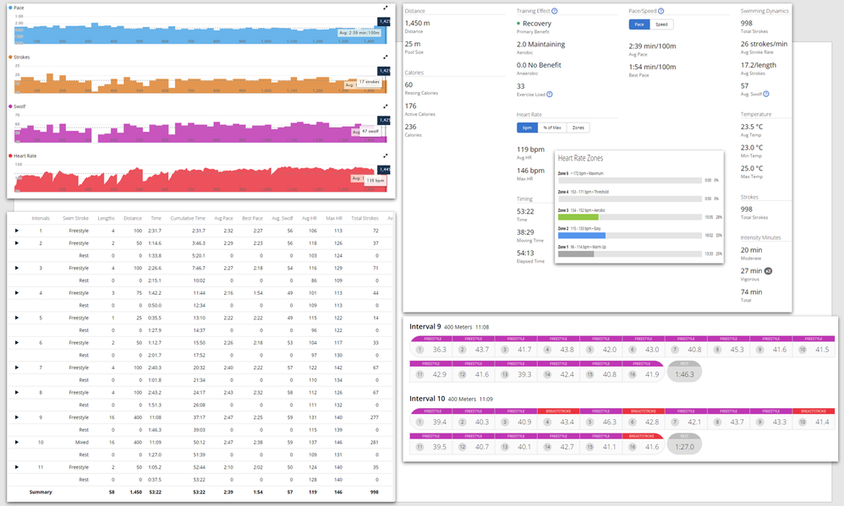The height and width of the screenshot is (506, 844).
Task: Click the purple Swolf legend dot
Action: 10,106
